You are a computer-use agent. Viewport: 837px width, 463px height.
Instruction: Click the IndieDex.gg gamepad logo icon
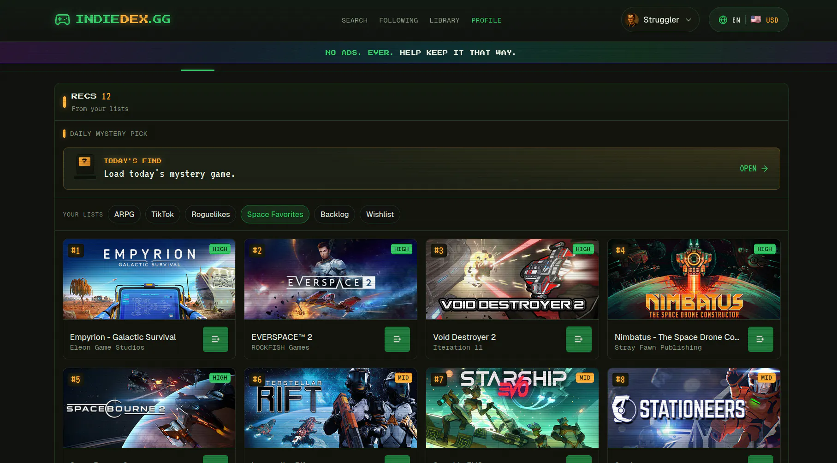[62, 19]
